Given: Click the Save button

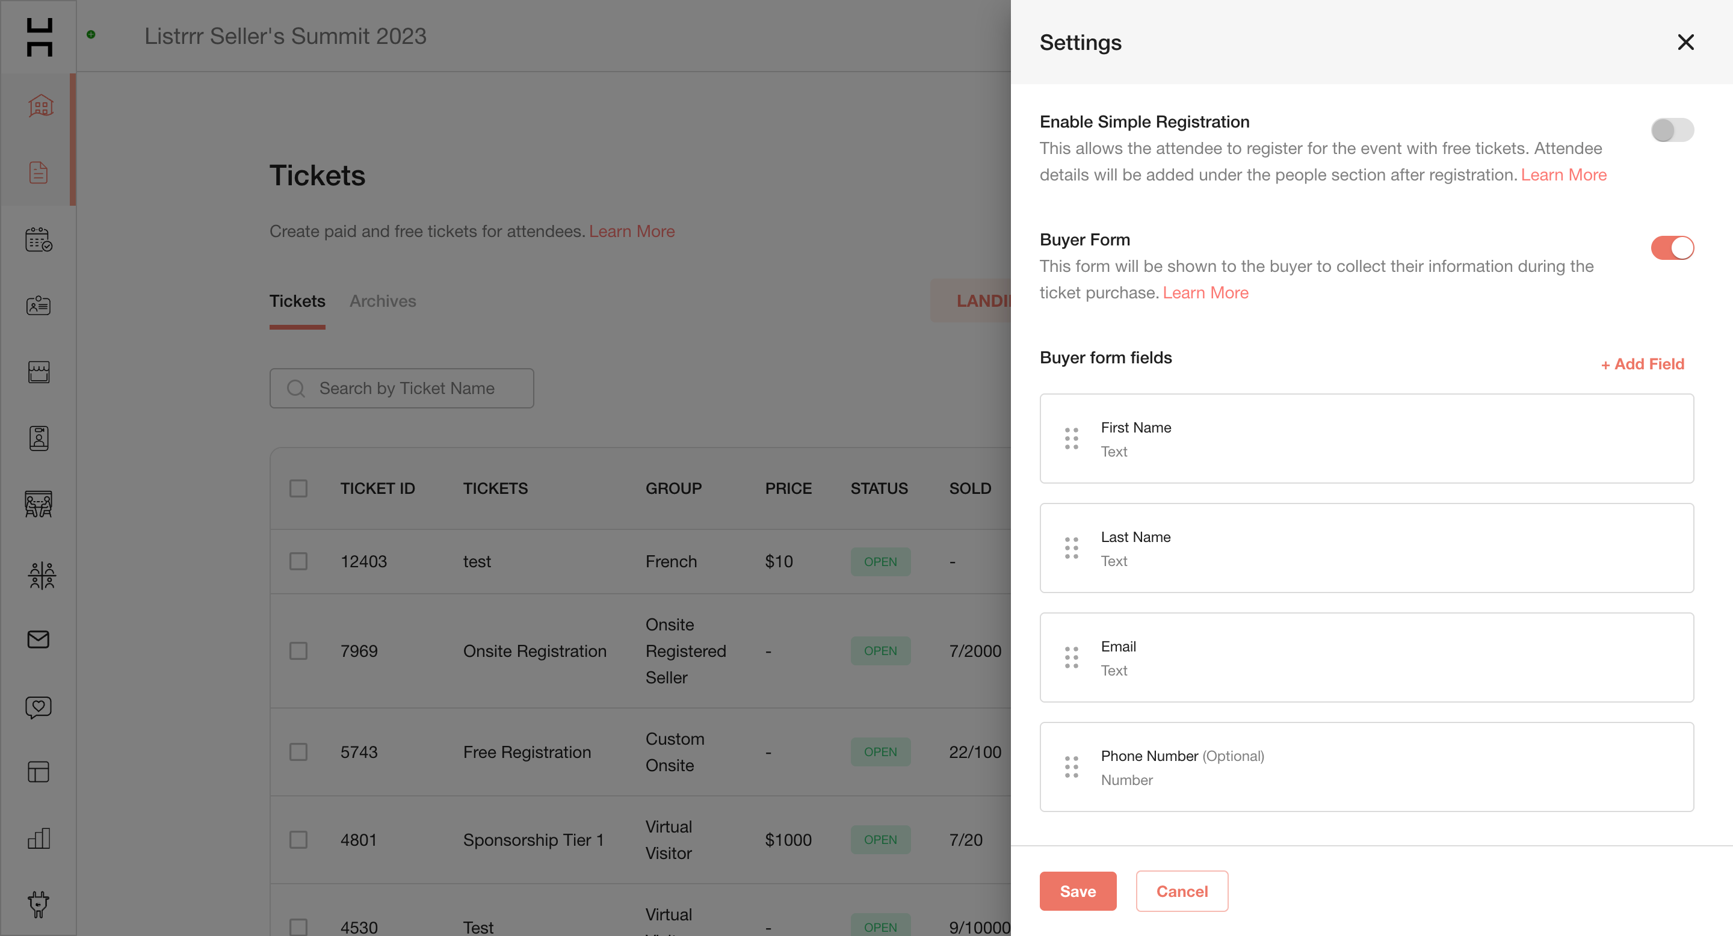Looking at the screenshot, I should [1078, 891].
